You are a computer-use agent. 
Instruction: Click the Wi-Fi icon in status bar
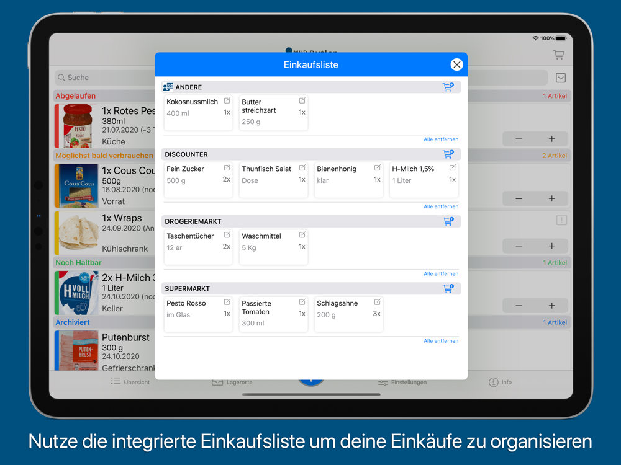coord(535,38)
